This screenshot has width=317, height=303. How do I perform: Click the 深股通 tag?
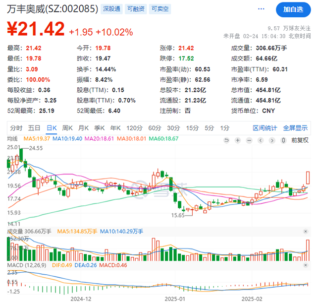(111, 9)
